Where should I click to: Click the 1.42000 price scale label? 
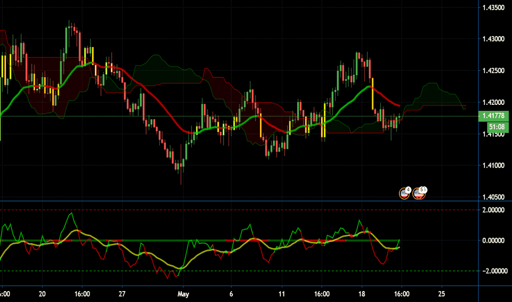coord(493,103)
